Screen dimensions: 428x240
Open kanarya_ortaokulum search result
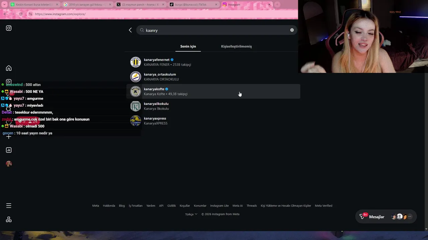click(213, 77)
